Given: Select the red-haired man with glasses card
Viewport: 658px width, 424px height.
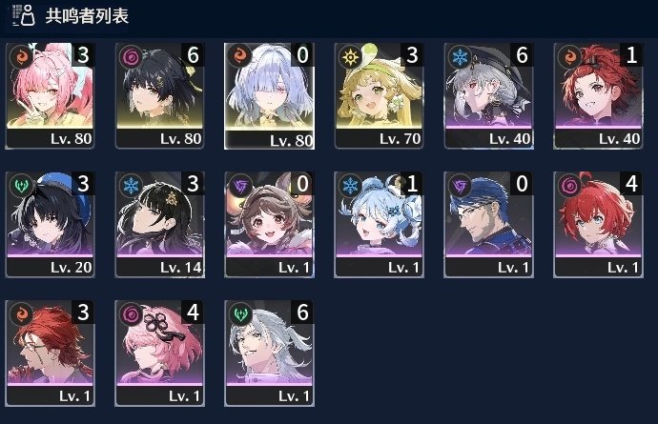Looking at the screenshot, I should (x=50, y=353).
